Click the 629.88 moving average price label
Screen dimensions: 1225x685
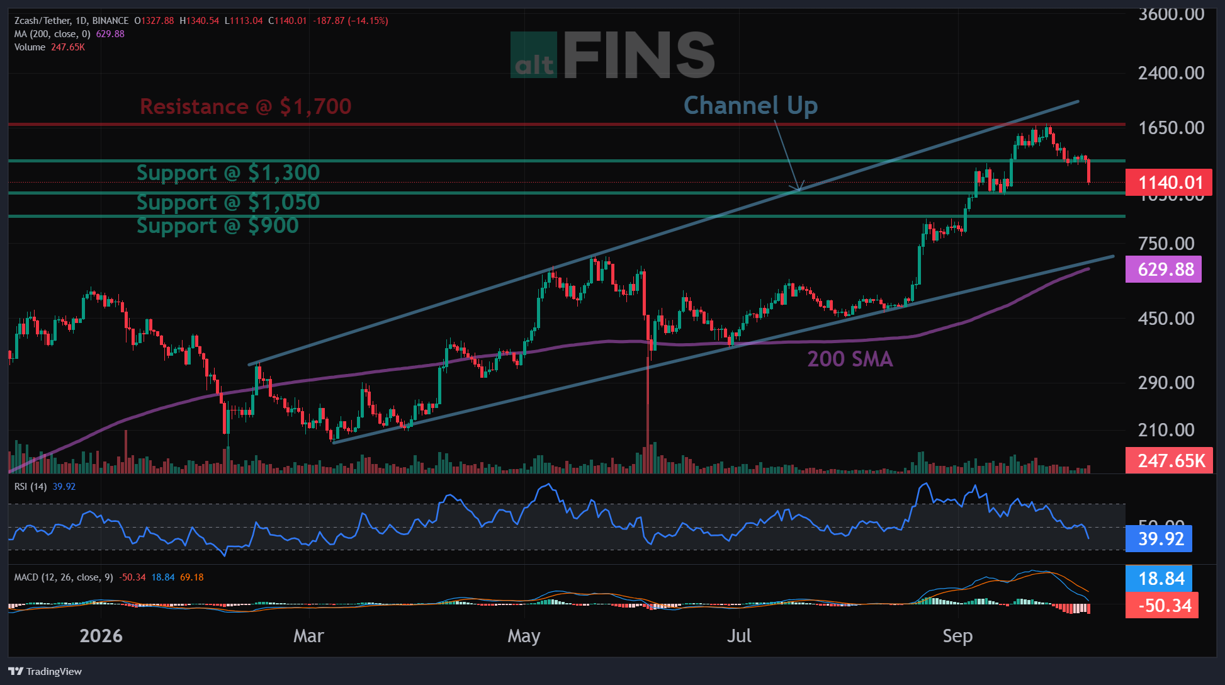coord(1163,269)
